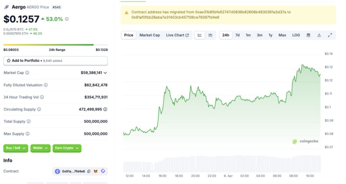Expand chart to fullscreen
This screenshot has height=184, width=346.
[x=330, y=35]
